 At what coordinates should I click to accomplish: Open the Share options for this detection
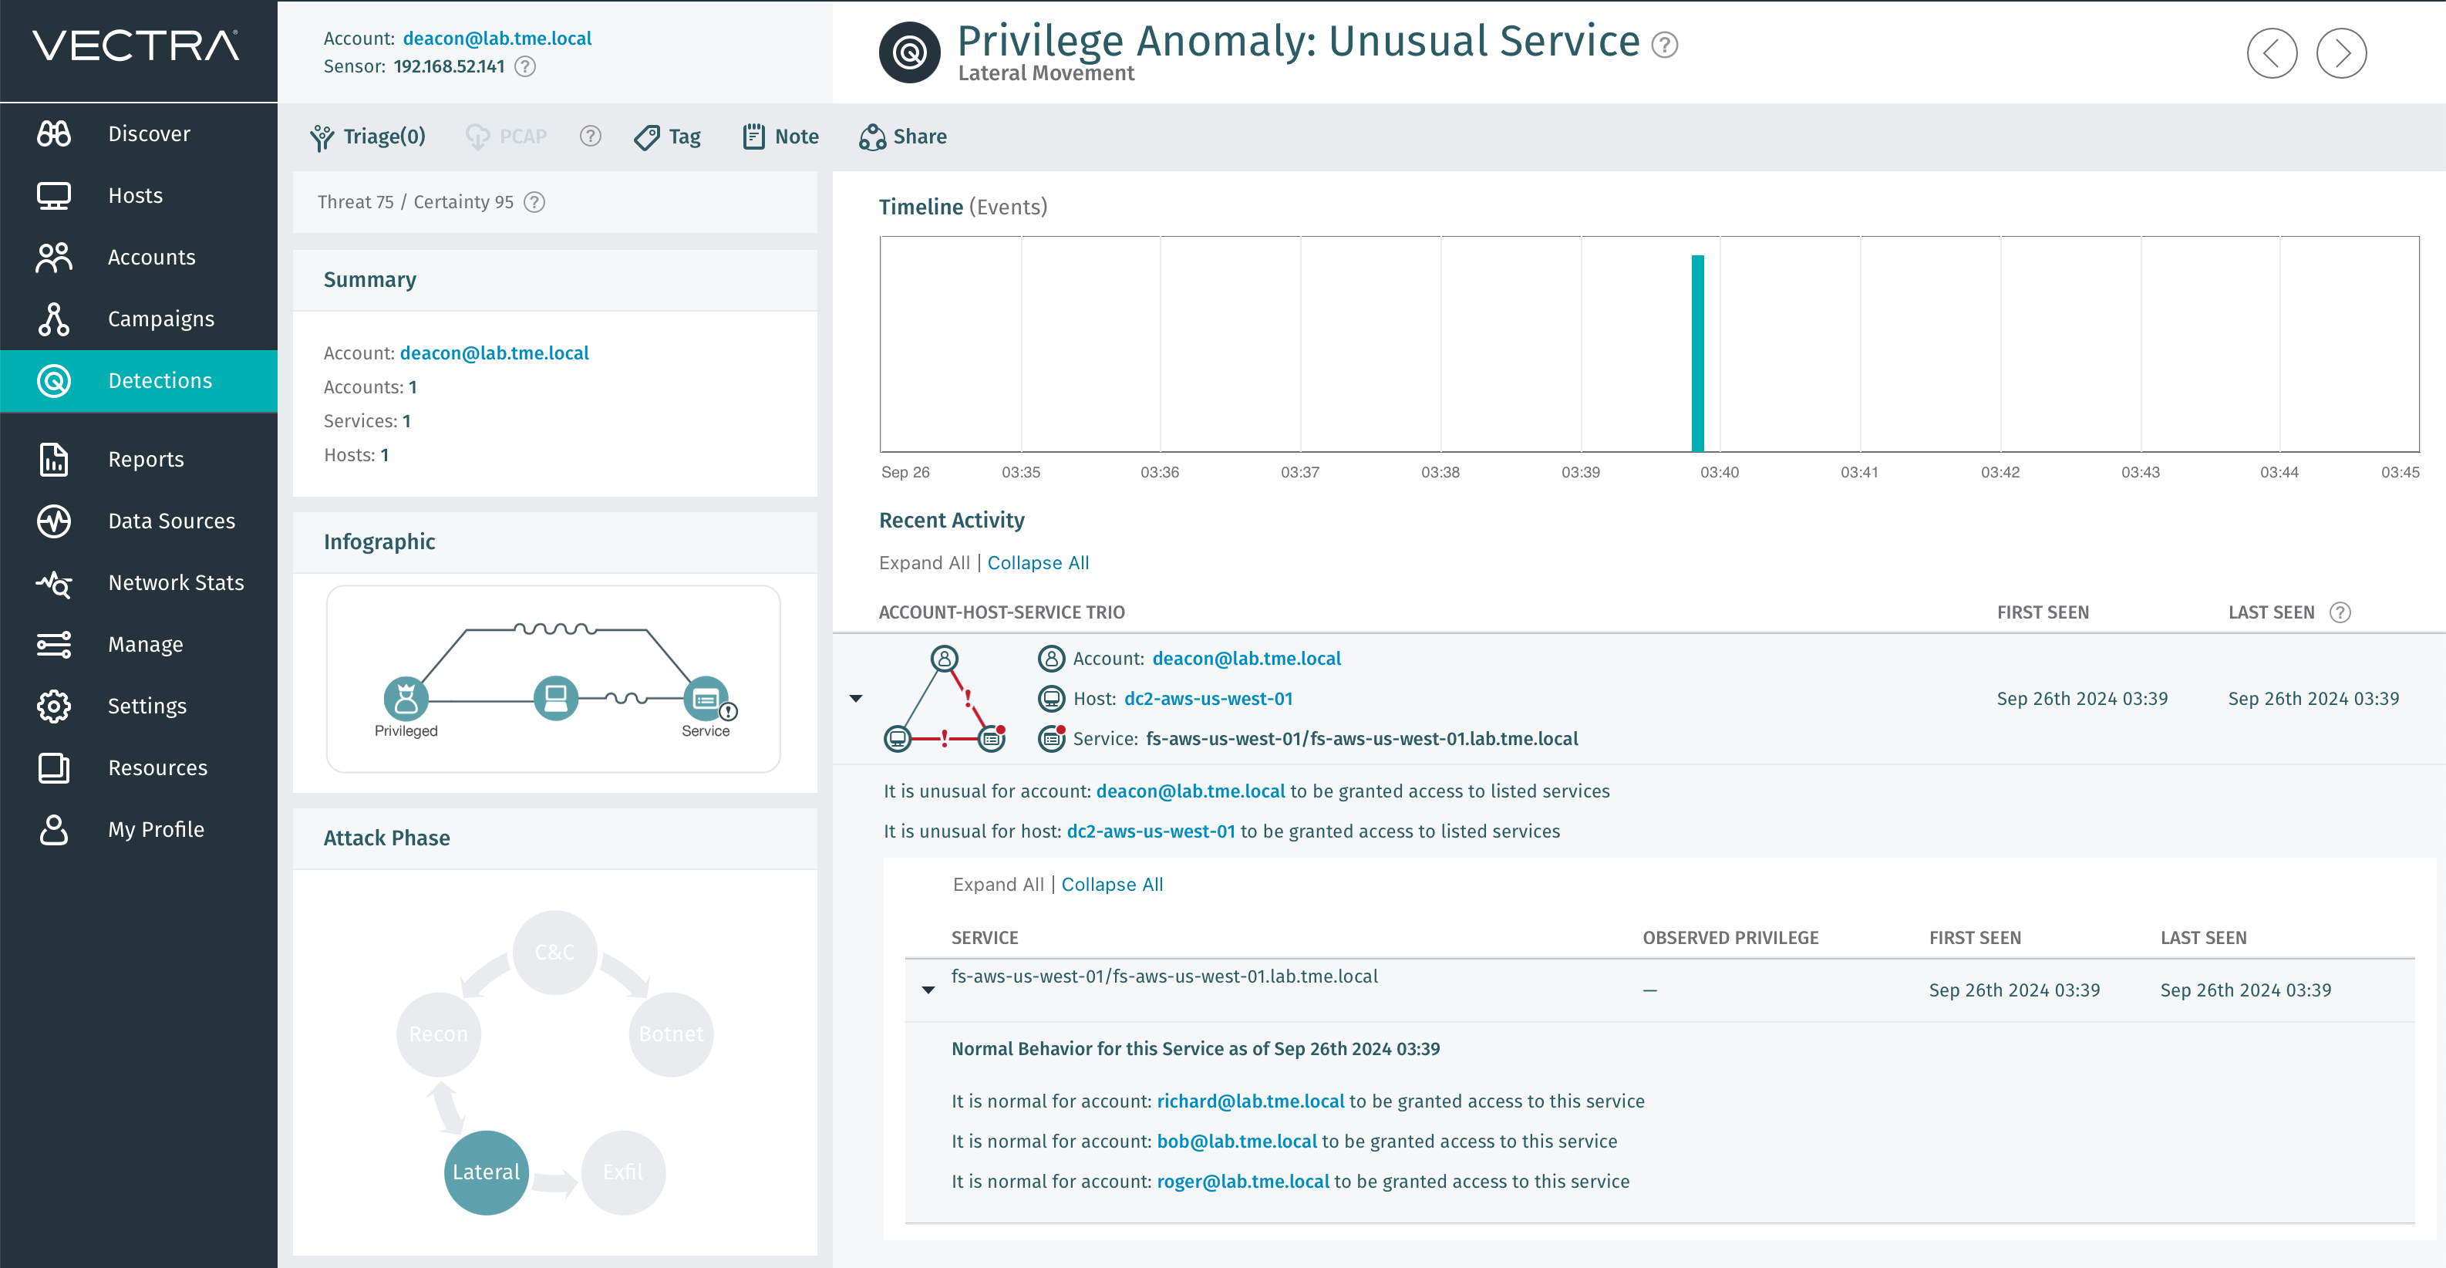click(x=902, y=136)
